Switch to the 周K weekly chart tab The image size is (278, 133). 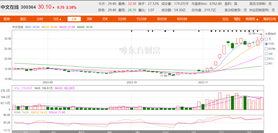coord(89,19)
